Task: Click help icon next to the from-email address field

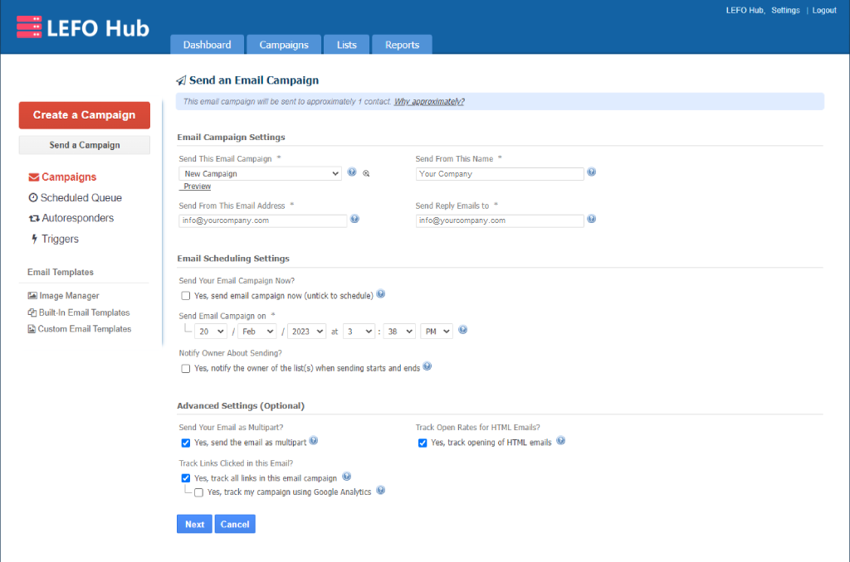Action: click(x=354, y=220)
